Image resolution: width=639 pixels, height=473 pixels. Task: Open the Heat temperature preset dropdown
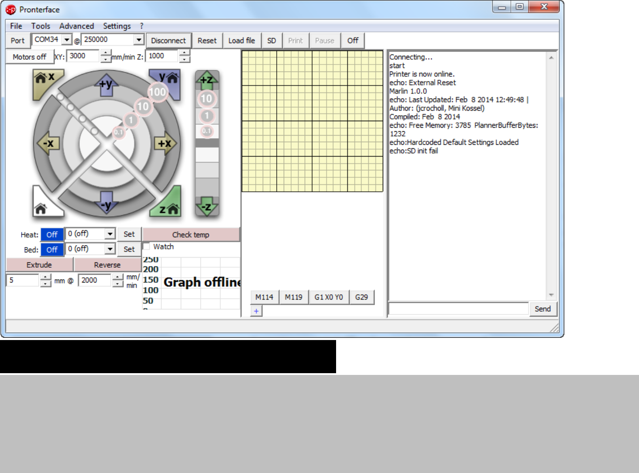tap(110, 234)
